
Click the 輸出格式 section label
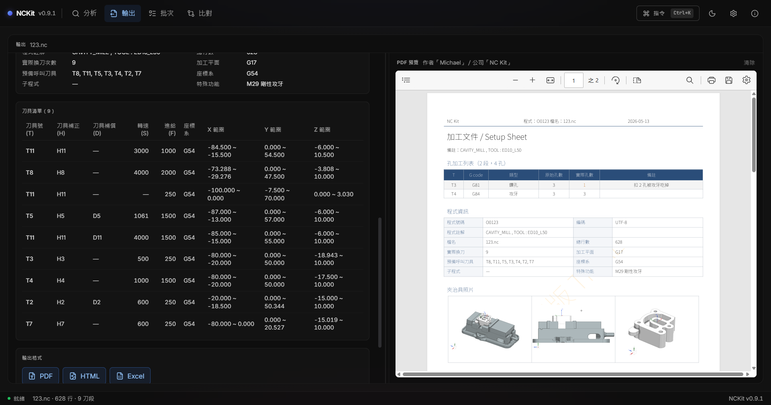pyautogui.click(x=32, y=358)
